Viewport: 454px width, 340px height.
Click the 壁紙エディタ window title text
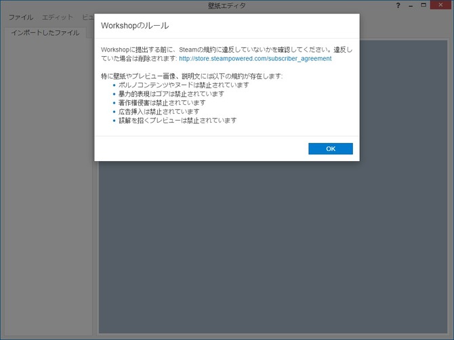(227, 5)
